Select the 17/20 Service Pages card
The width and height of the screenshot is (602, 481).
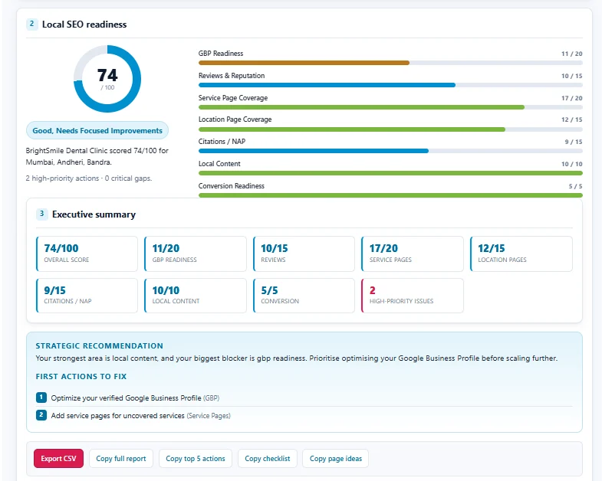pos(413,254)
